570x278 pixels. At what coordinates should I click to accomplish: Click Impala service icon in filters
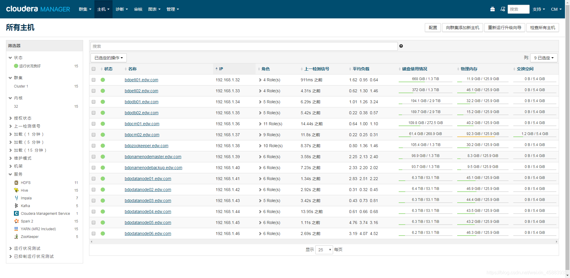pos(16,198)
